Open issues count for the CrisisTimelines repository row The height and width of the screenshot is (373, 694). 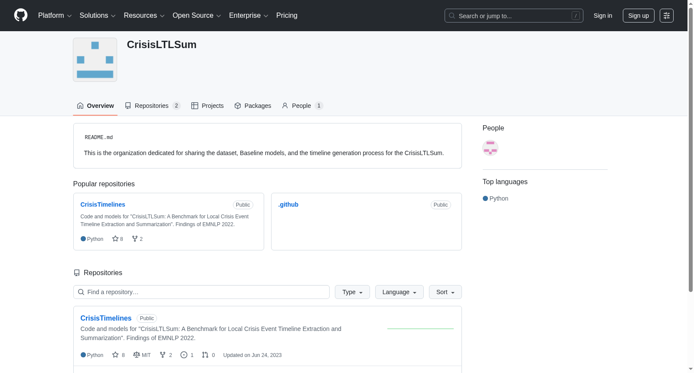[187, 355]
